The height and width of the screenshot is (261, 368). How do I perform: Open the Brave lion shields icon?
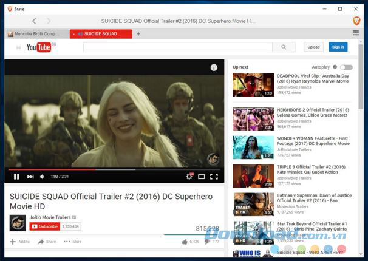click(356, 21)
